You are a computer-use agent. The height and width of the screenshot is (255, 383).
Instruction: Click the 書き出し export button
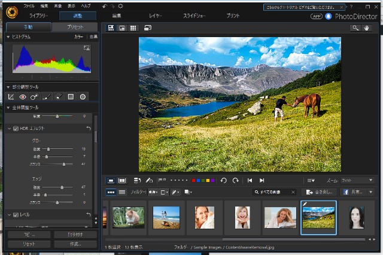[x=318, y=192]
